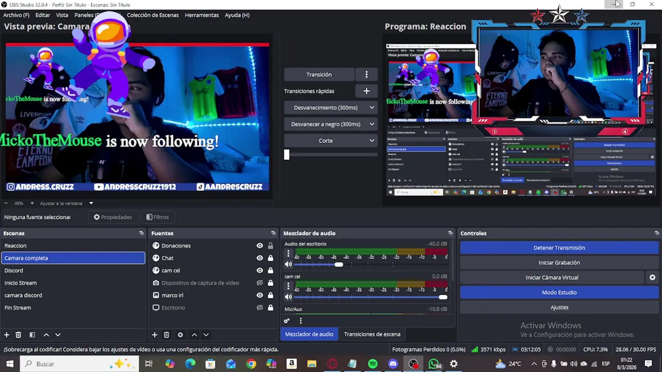This screenshot has height=372, width=662.
Task: Open advanced audio properties gears icon
Action: pyautogui.click(x=287, y=321)
